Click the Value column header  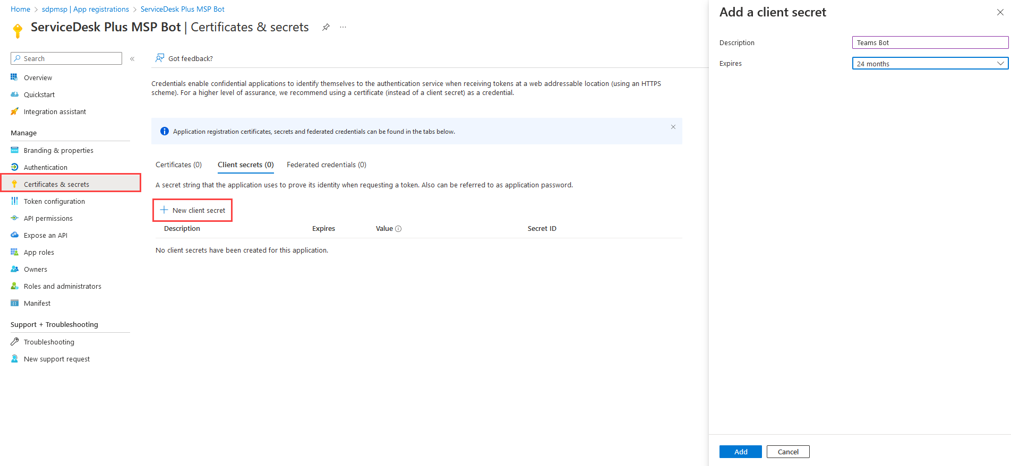384,229
